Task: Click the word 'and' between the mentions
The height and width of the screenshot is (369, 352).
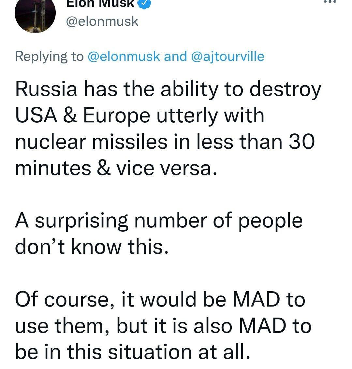Action: tap(175, 57)
